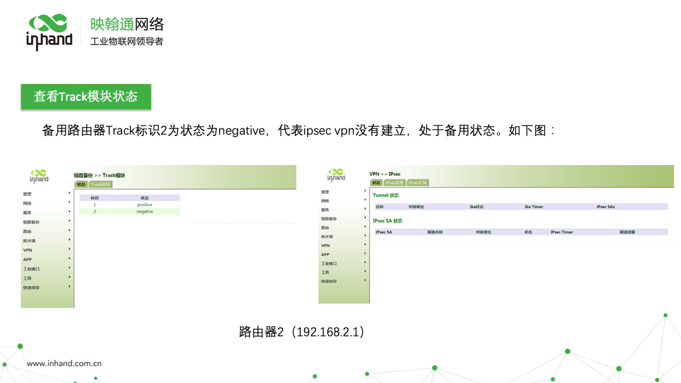The width and height of the screenshot is (681, 383).
Task: Expand the VPN menu arrow in the left panel
Action: point(69,249)
